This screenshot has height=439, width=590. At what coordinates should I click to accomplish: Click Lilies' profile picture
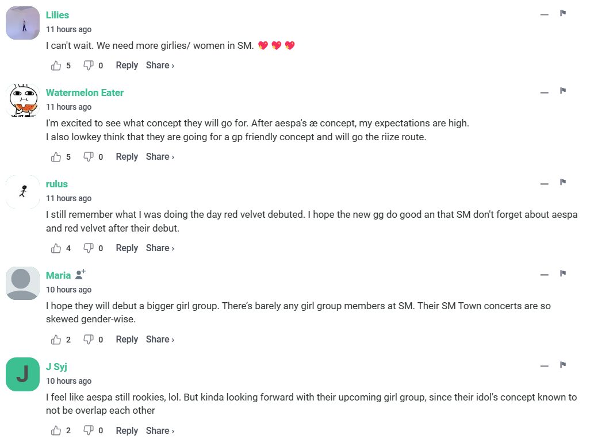coord(22,24)
